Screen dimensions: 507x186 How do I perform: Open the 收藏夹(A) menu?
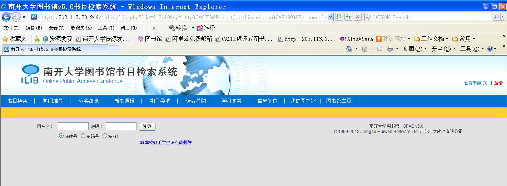[81, 28]
